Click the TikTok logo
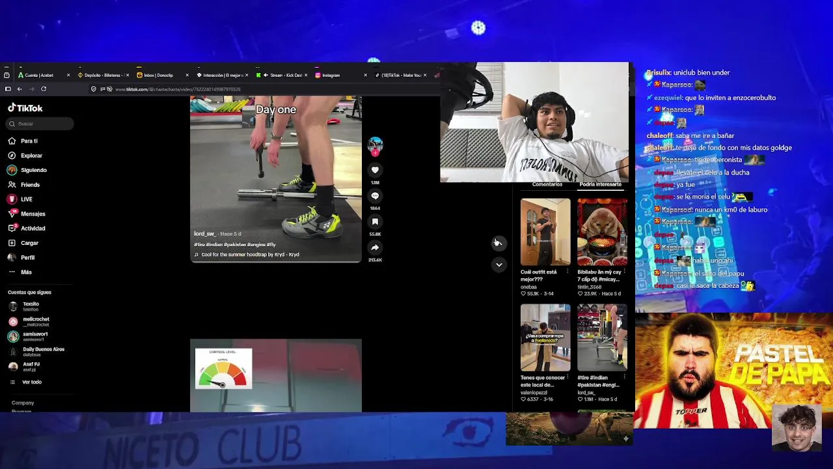 click(25, 108)
